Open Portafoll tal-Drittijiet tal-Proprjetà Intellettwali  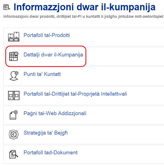point(75,94)
